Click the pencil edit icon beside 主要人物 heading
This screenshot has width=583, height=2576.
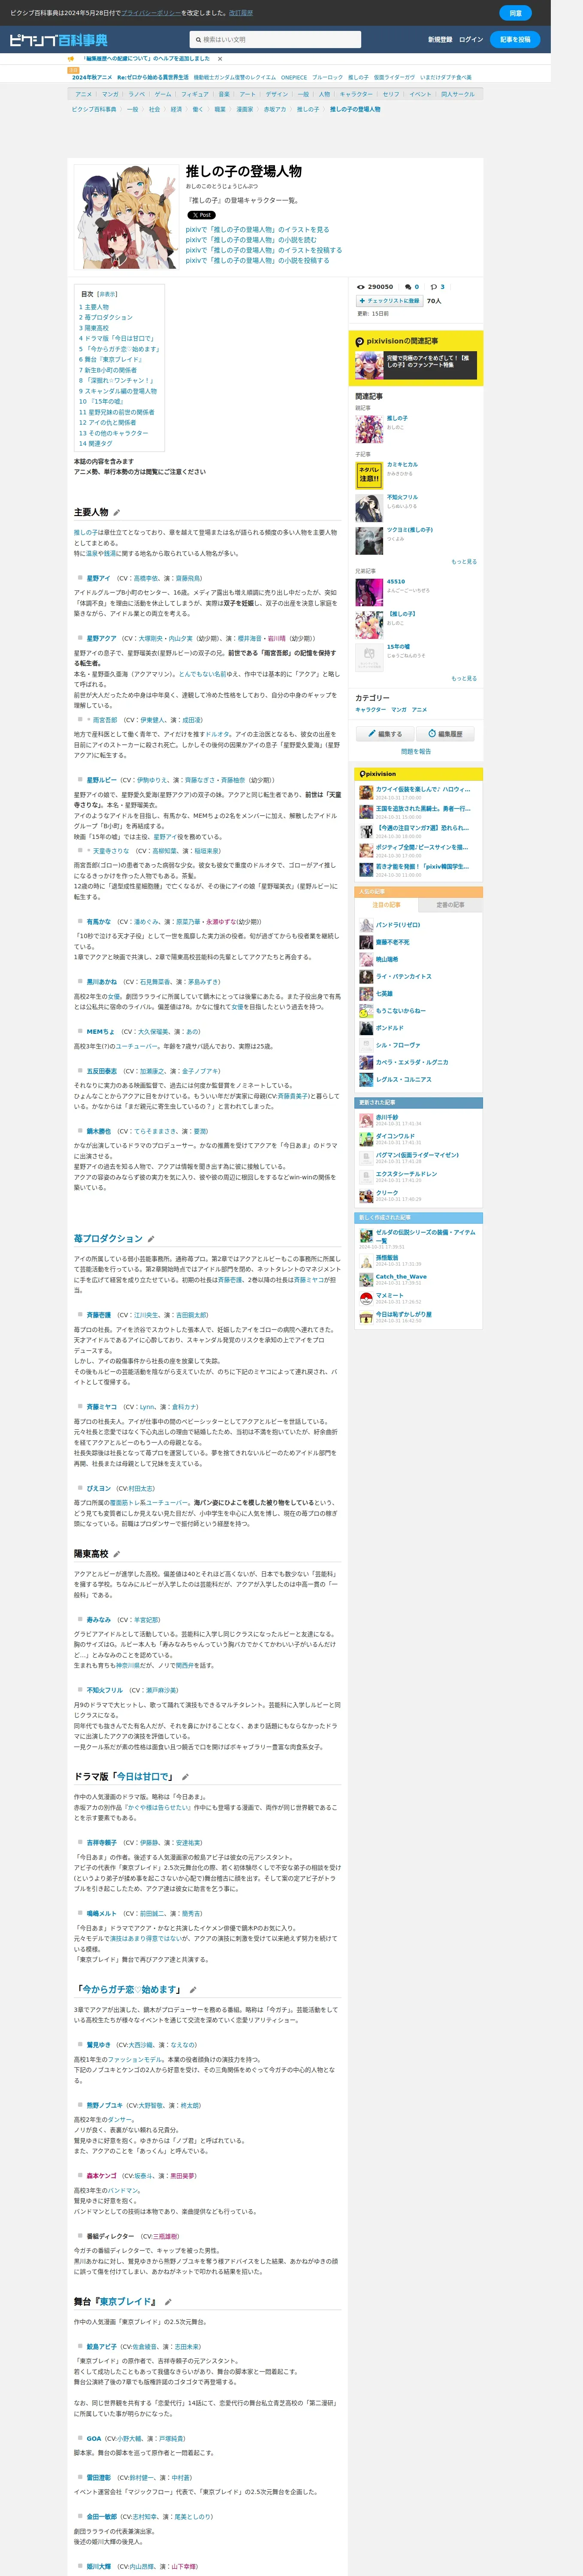coord(117,513)
